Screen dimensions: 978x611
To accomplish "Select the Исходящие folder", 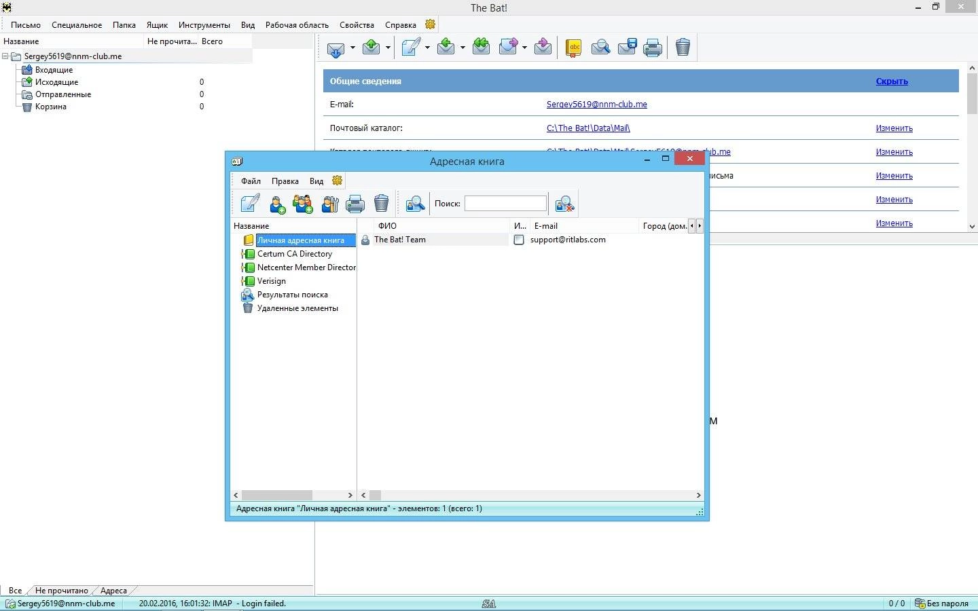I will click(x=56, y=82).
